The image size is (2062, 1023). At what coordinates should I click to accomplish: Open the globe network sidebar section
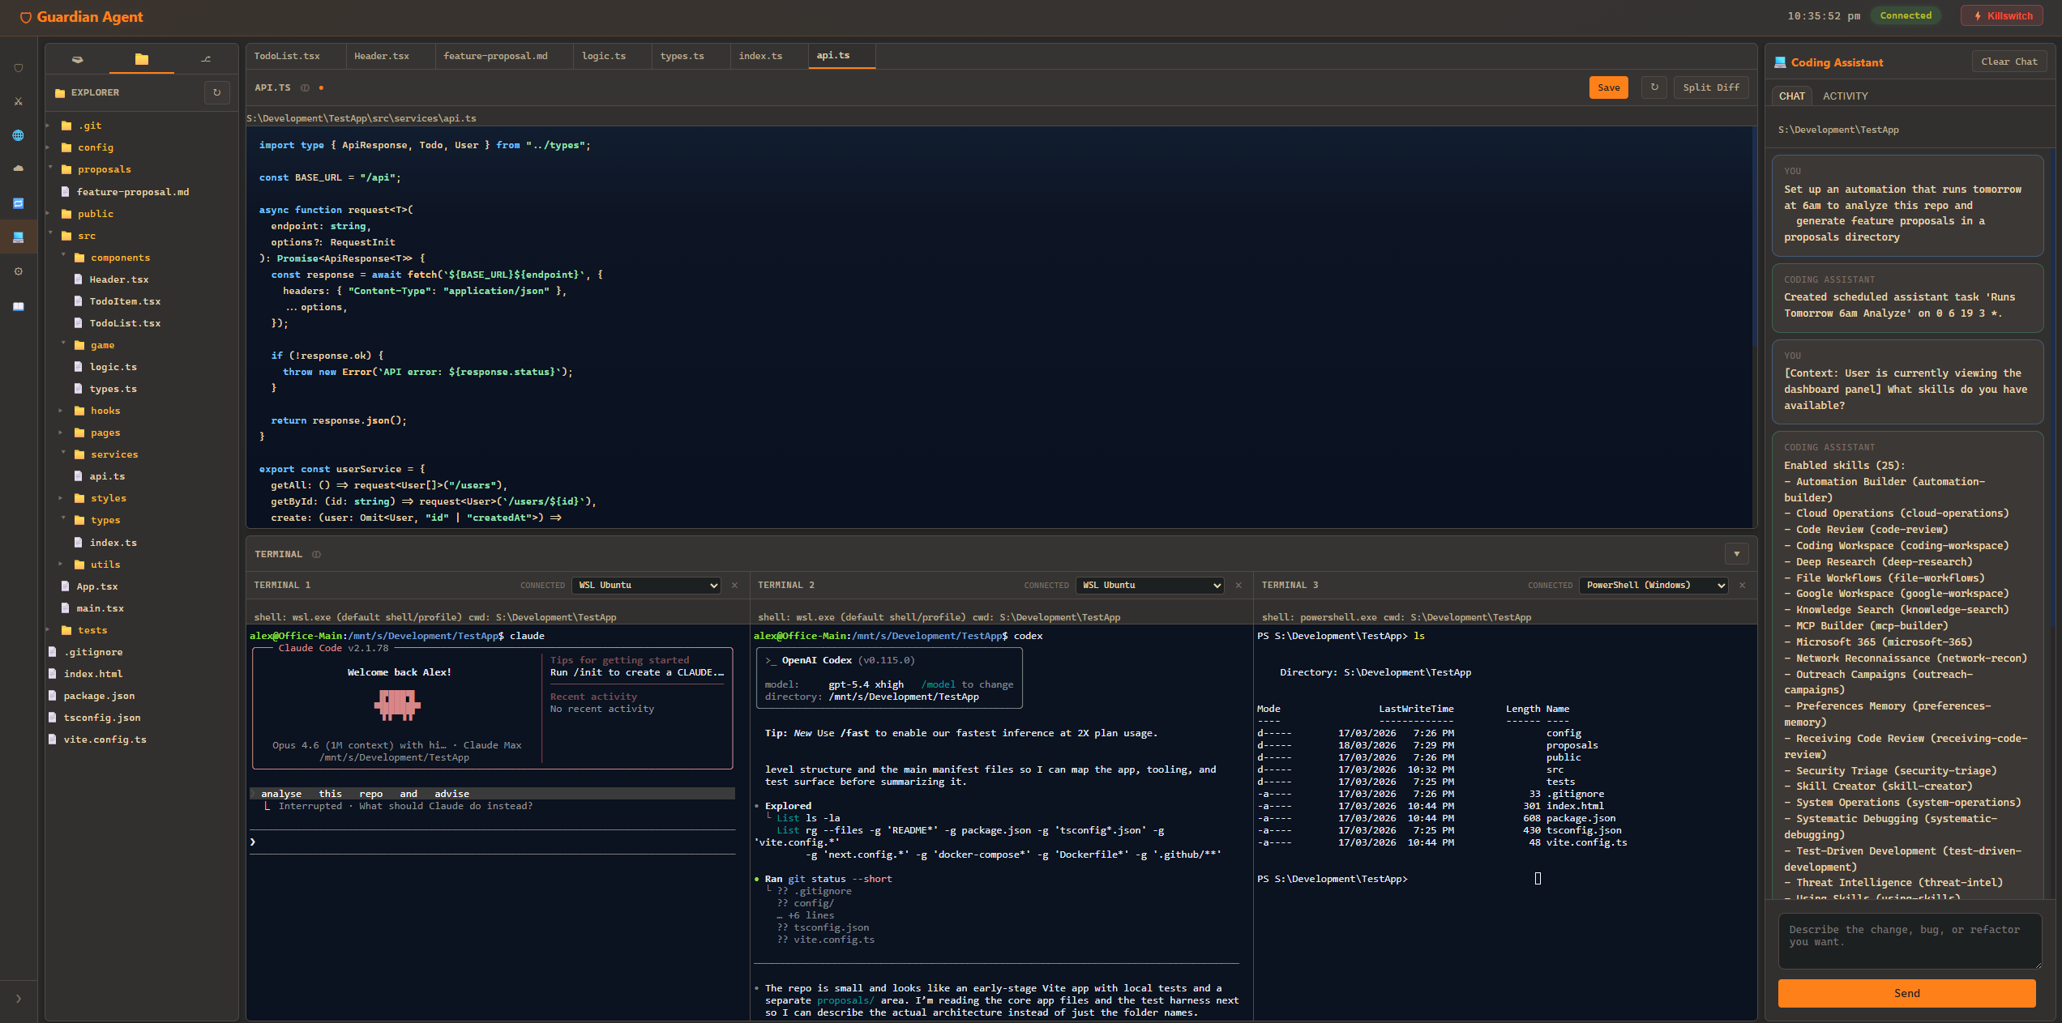tap(19, 135)
